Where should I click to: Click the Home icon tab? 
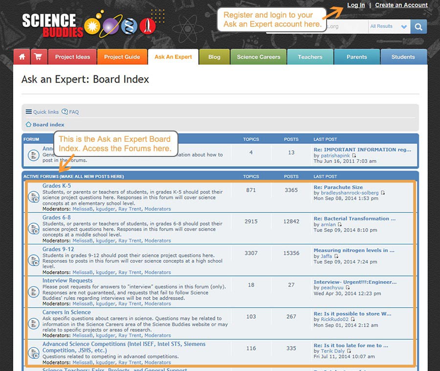22,57
